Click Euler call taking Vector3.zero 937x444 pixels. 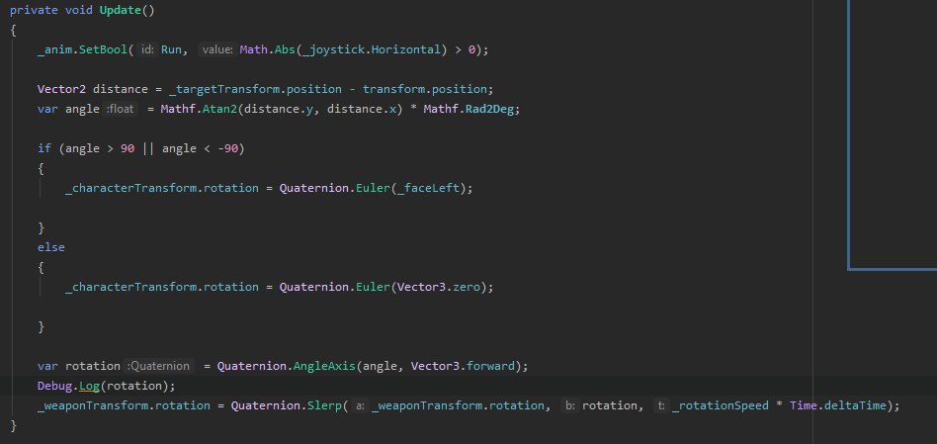pos(373,286)
